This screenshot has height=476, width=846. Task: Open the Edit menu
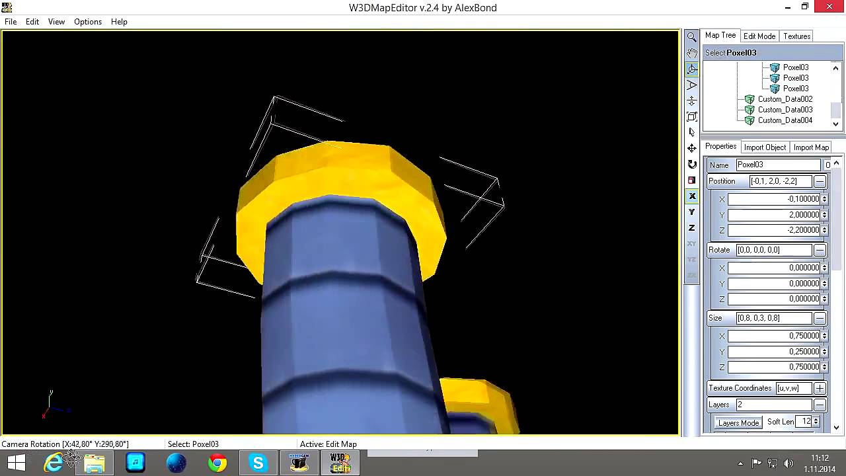point(32,22)
